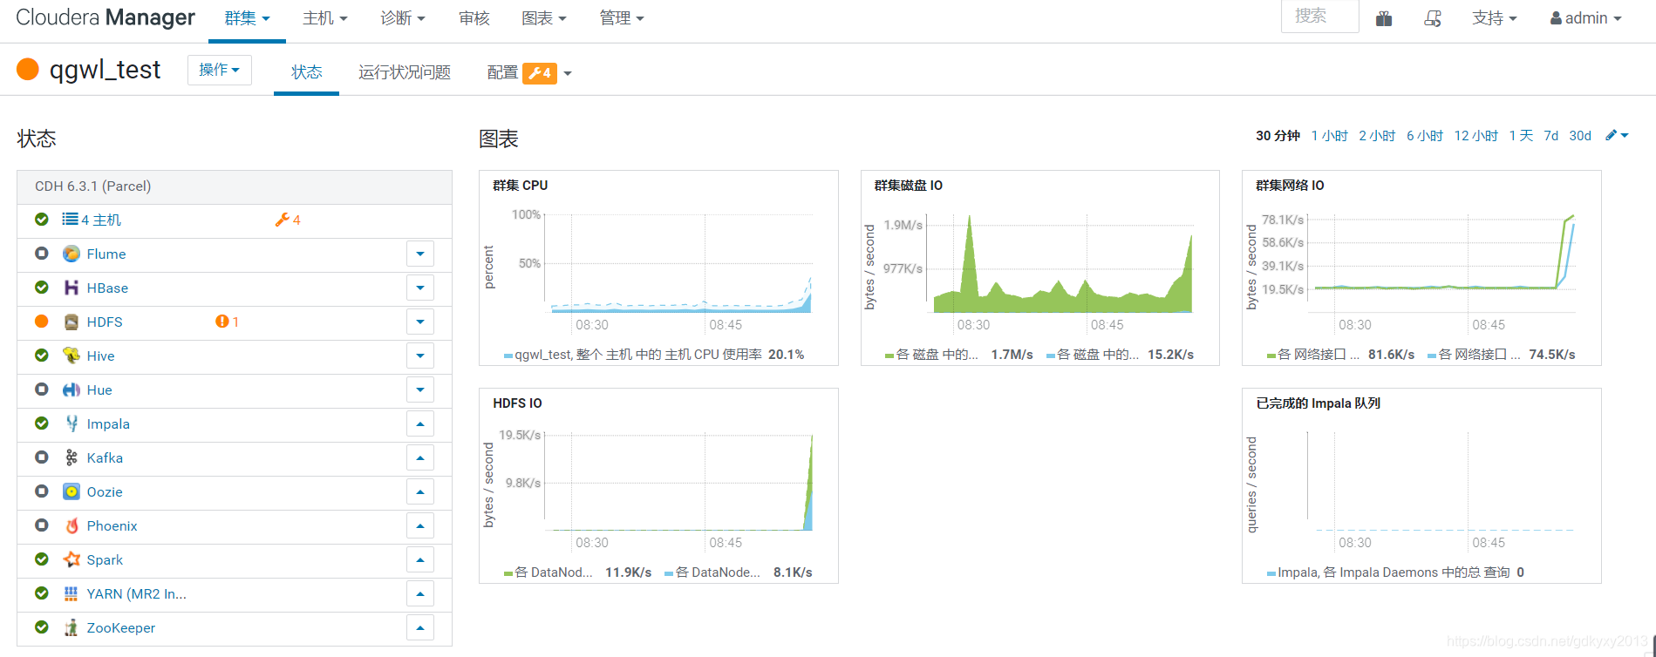This screenshot has height=657, width=1656.
Task: Open the Oozie actions dropdown arrow
Action: pyautogui.click(x=420, y=491)
